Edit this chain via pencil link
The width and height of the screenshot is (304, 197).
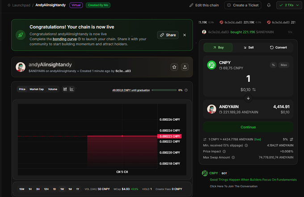pos(204,5)
